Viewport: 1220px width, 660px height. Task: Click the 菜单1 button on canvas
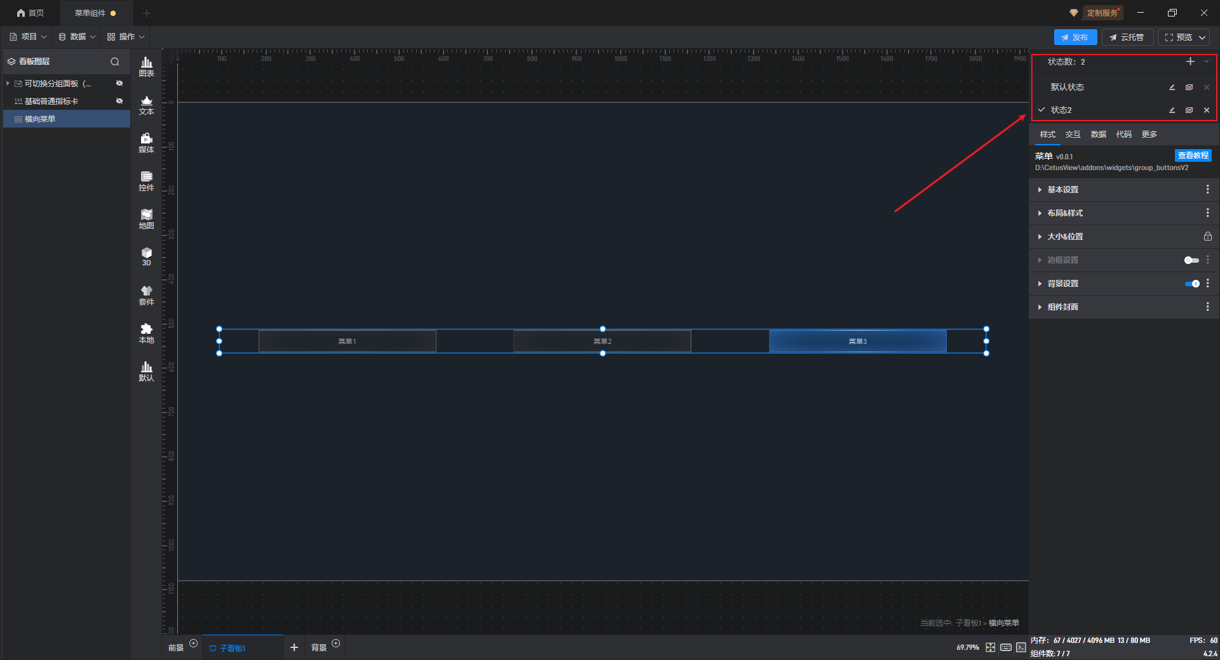coord(348,341)
